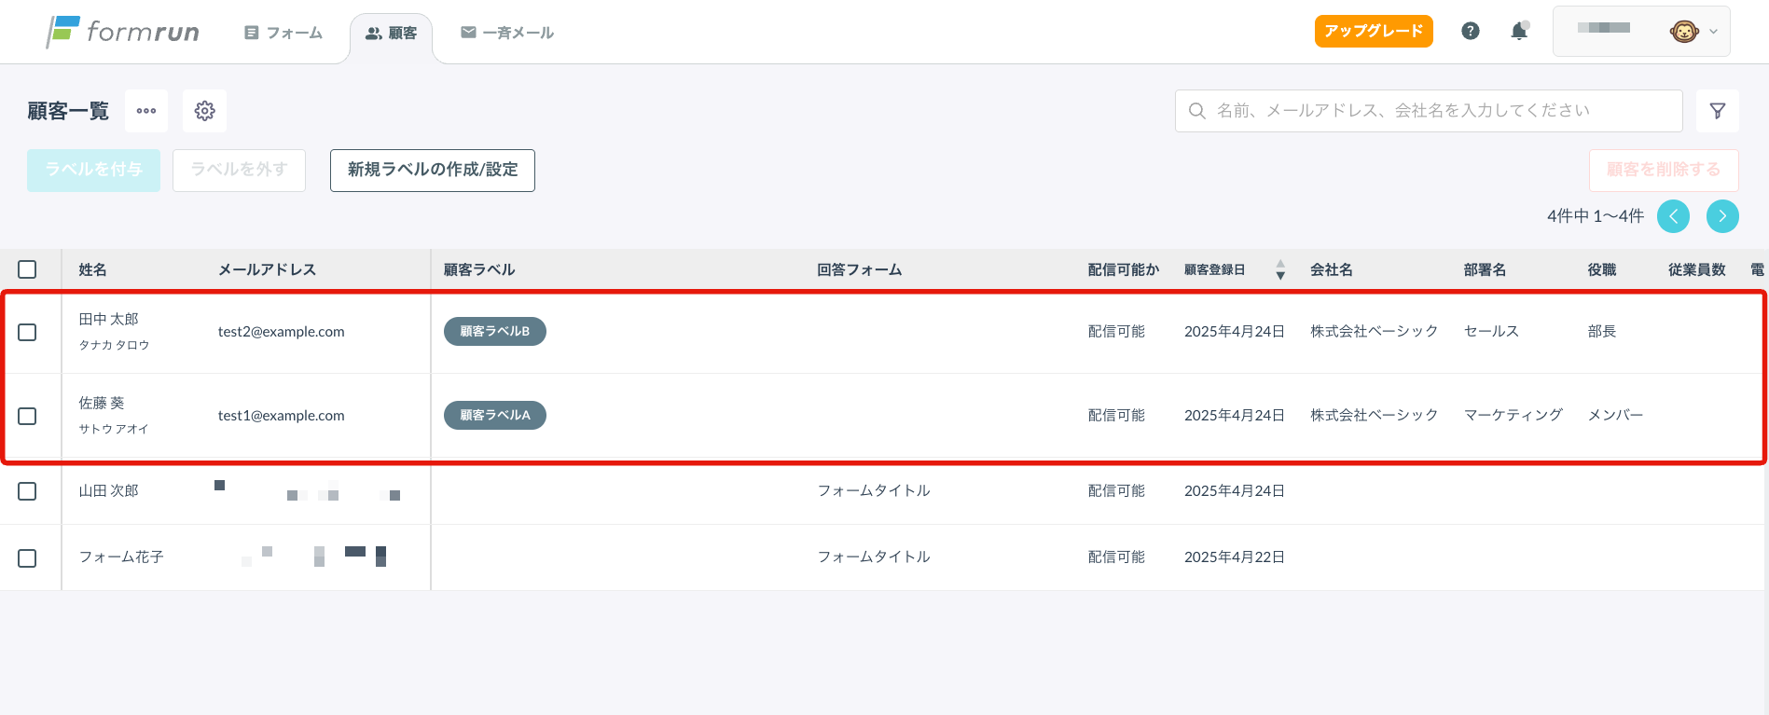Viewport: 1769px width, 715px height.
Task: Toggle the select-all header checkbox
Action: click(x=28, y=269)
